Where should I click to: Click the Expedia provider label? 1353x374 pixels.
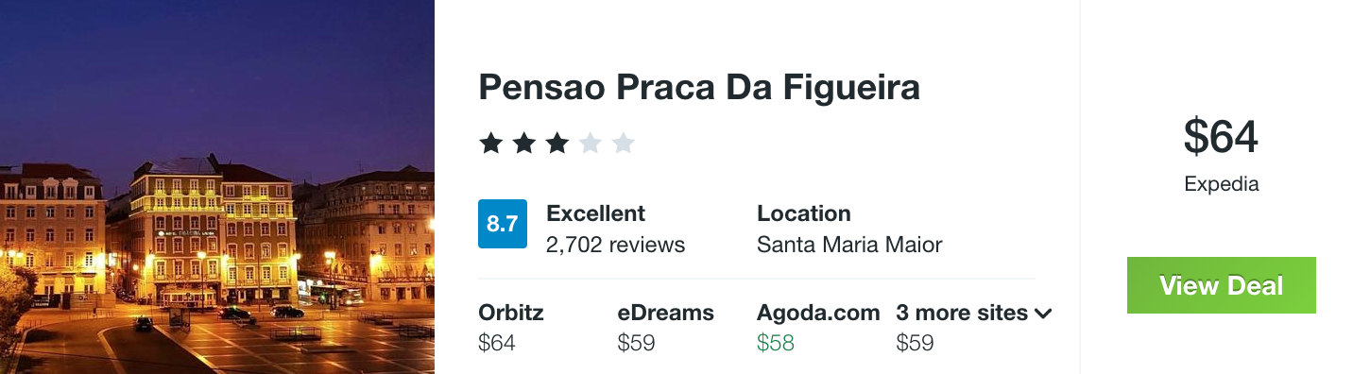point(1221,184)
